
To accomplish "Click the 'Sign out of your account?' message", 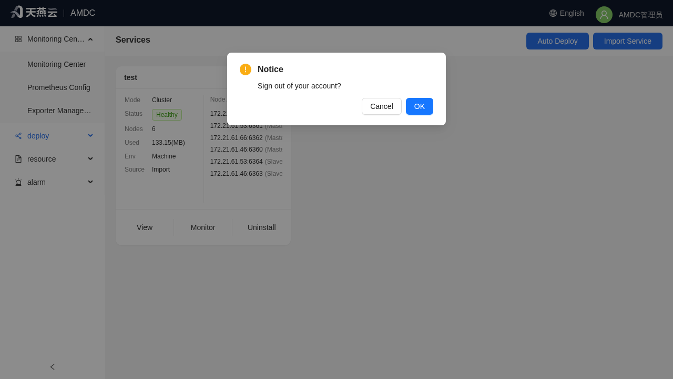I will pyautogui.click(x=299, y=86).
